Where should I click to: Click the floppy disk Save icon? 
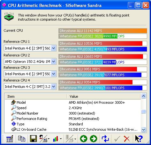tap(34, 139)
